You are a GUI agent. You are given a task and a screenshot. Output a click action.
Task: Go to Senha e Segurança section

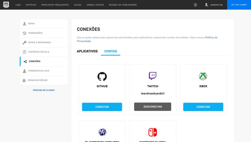click(44, 42)
